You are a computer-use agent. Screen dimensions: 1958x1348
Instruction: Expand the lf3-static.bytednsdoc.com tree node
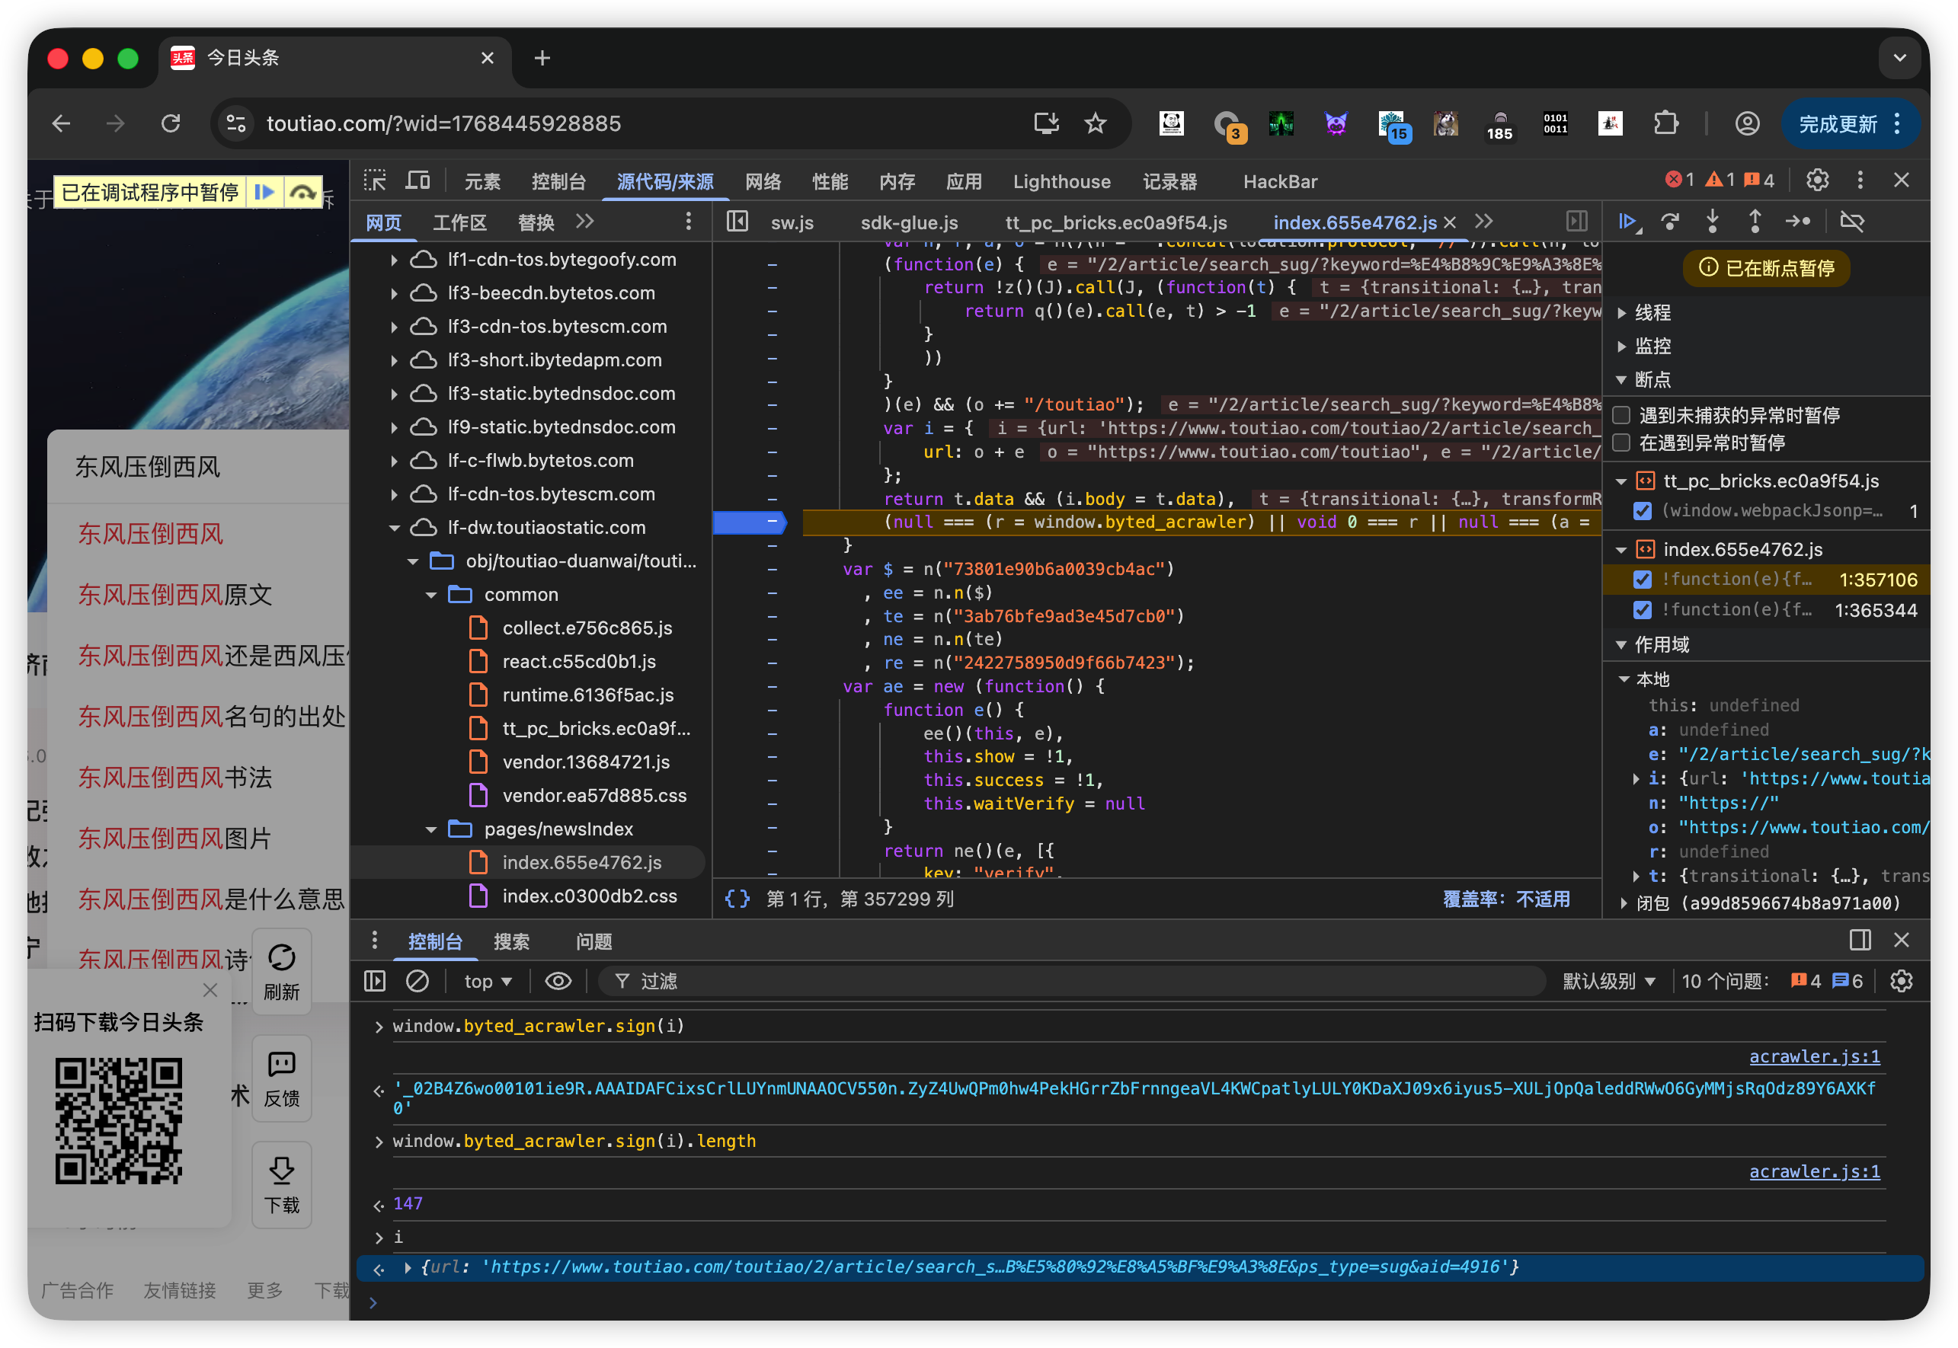[395, 394]
